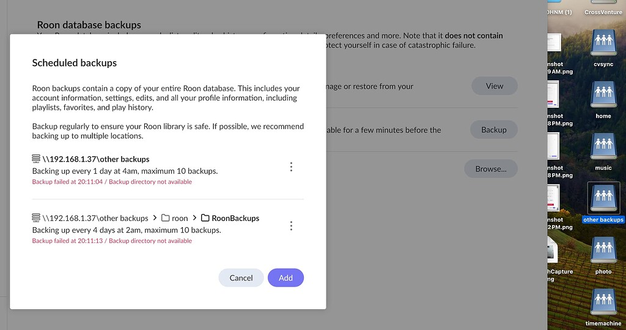
Task: Cancel the Scheduled backups dialog
Action: point(241,277)
